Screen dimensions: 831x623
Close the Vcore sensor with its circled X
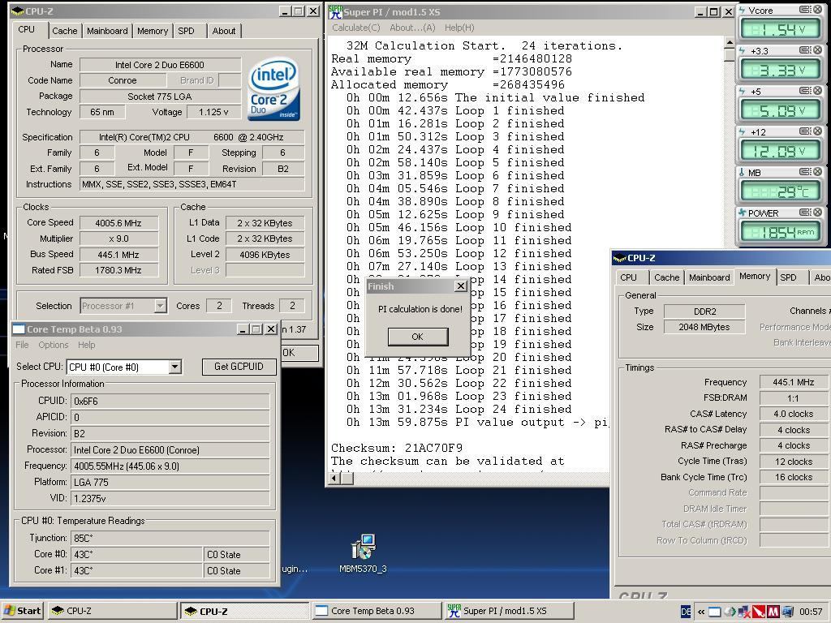818,10
